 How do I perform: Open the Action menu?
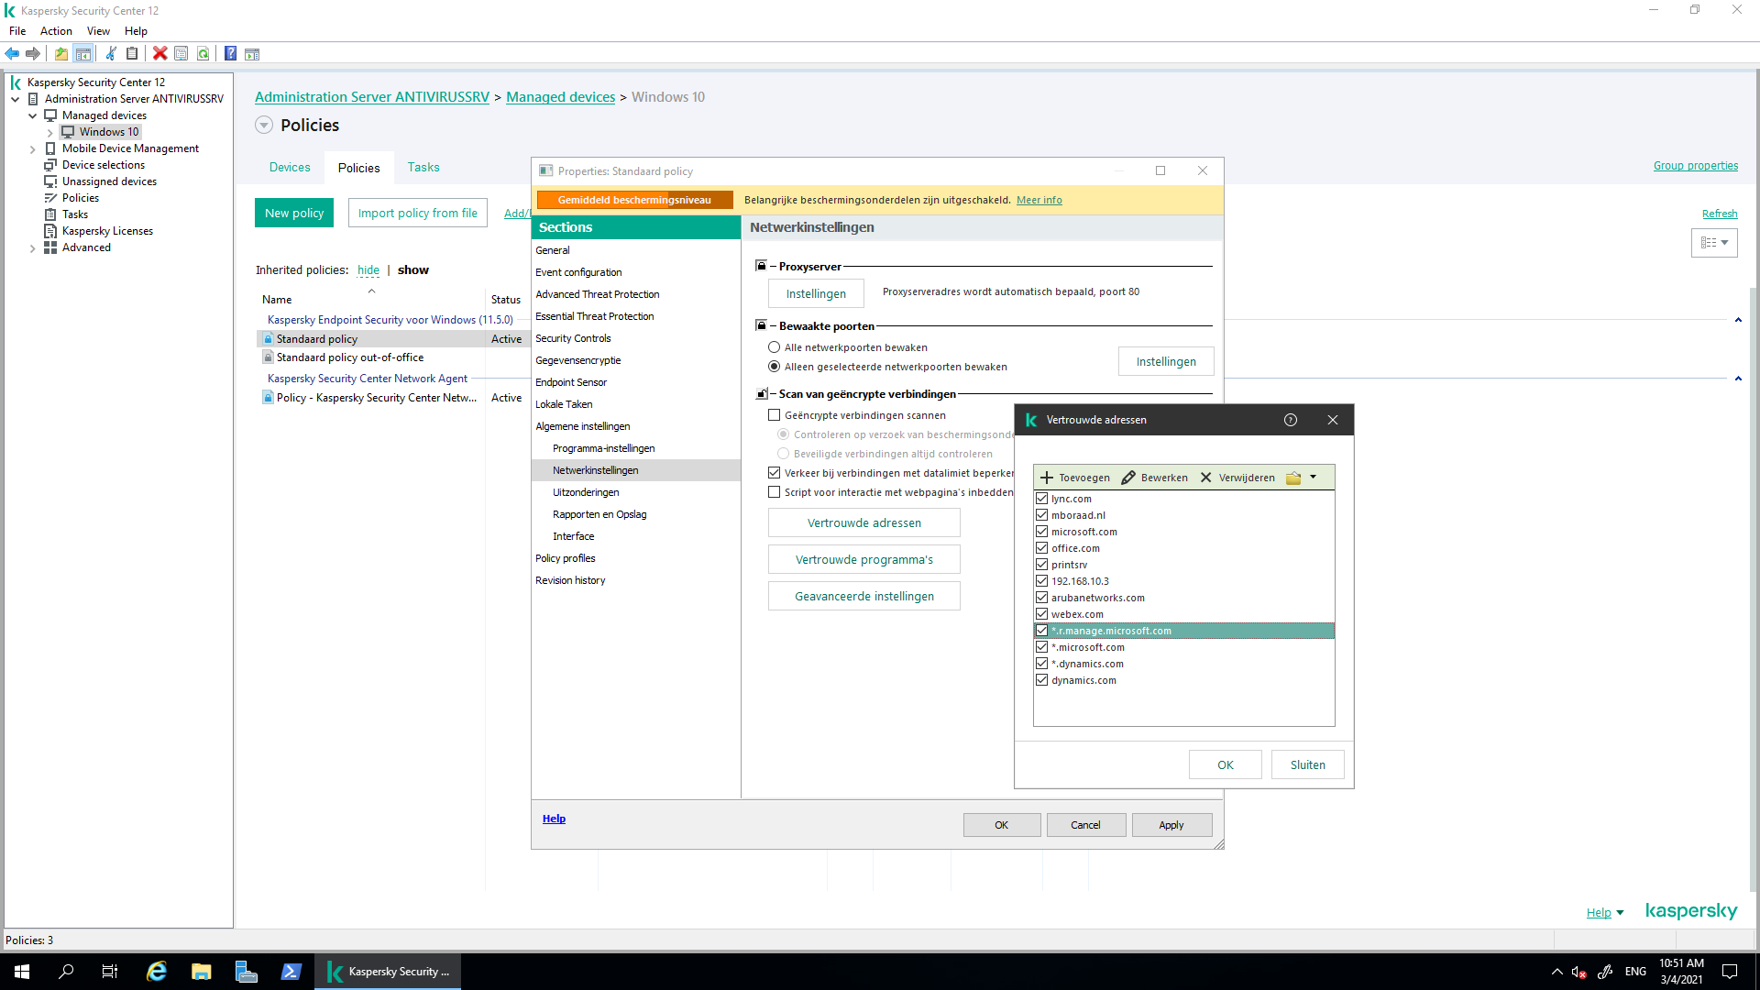click(56, 31)
